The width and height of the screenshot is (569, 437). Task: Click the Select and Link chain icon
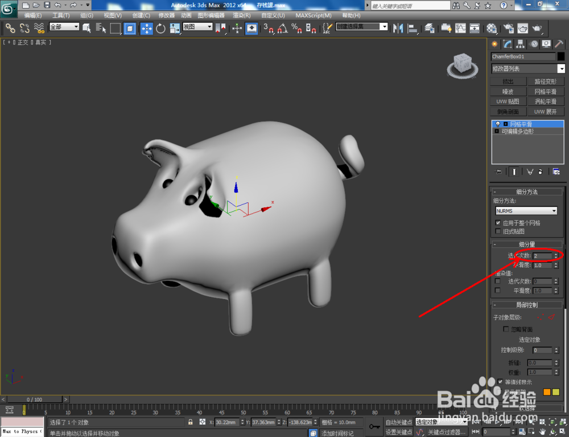coord(10,28)
